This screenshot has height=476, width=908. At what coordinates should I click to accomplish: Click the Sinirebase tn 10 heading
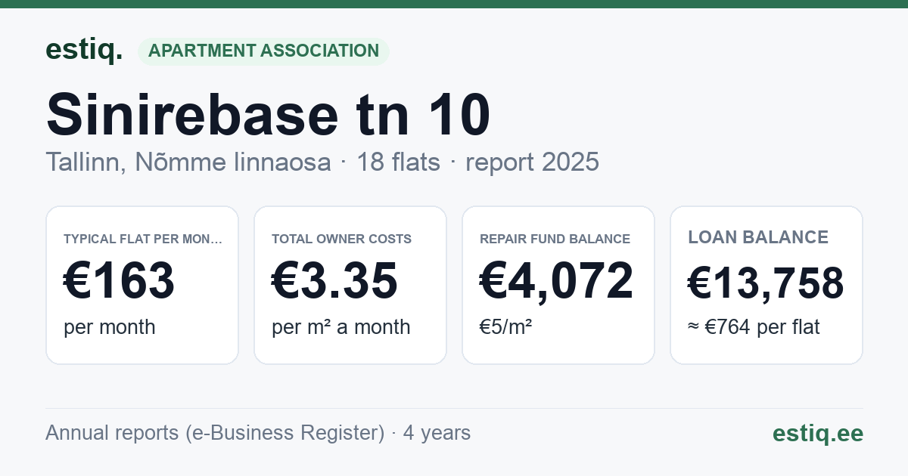(x=269, y=115)
